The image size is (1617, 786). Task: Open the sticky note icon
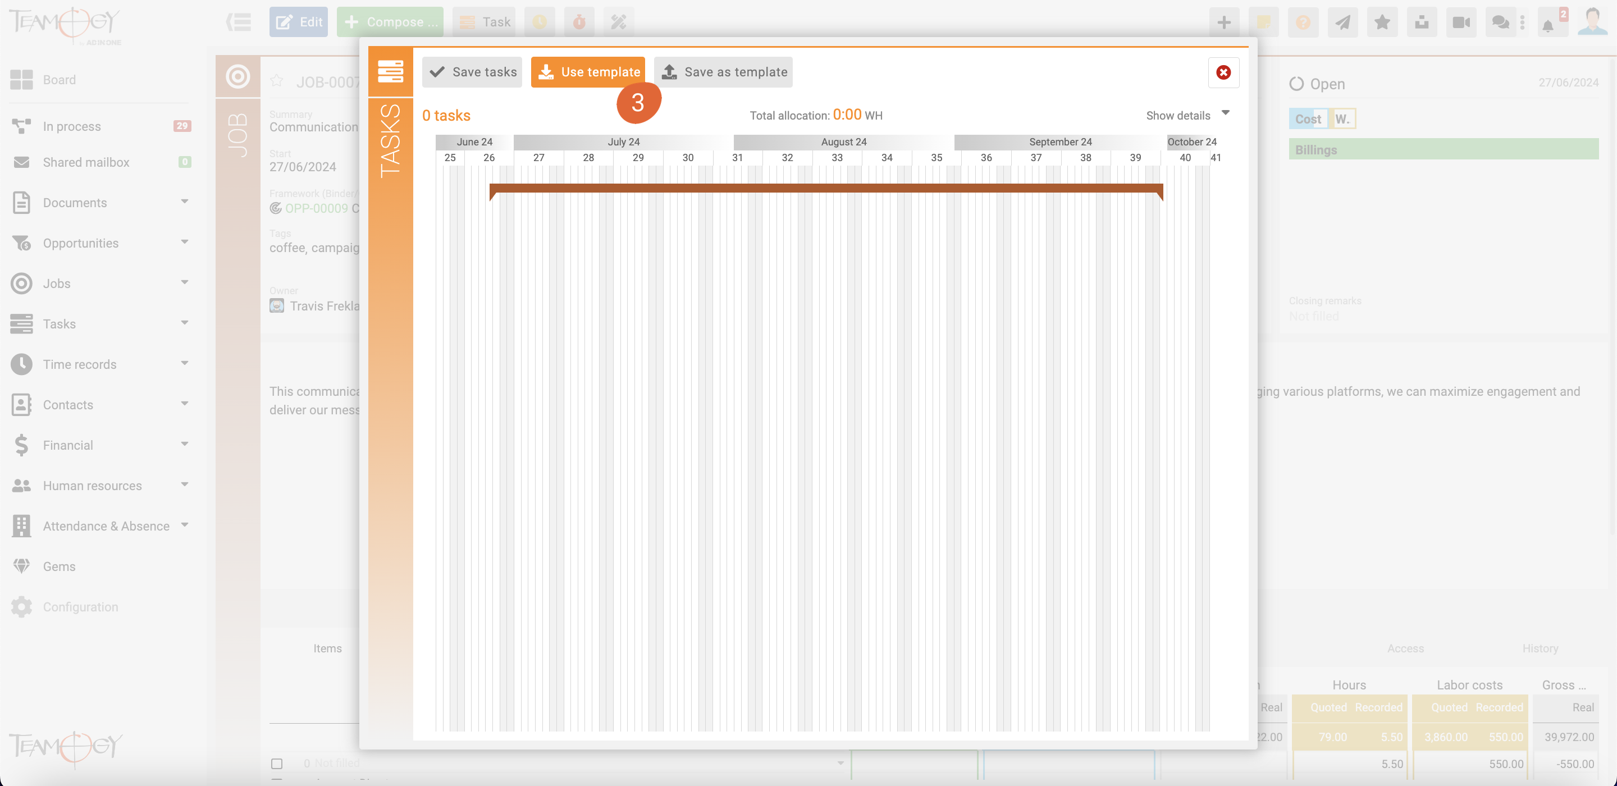[x=1263, y=22]
